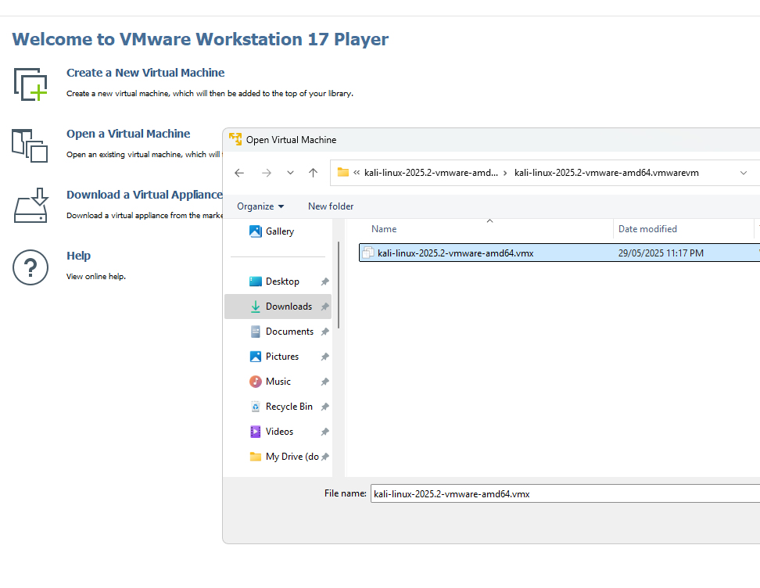Image resolution: width=760 pixels, height=588 pixels.
Task: Click the Help question mark icon
Action: (x=30, y=267)
